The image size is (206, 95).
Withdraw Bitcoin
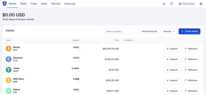pyautogui.click(x=191, y=49)
